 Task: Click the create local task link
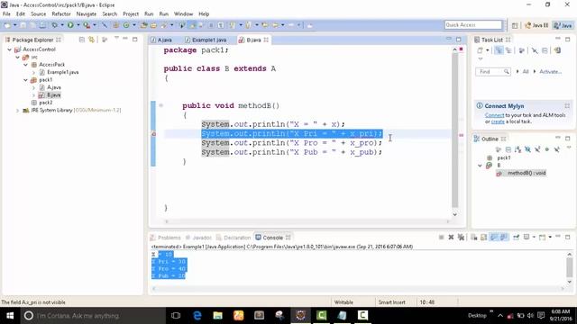498,121
